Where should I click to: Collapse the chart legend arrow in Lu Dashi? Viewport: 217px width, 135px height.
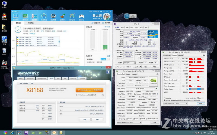click(59, 42)
